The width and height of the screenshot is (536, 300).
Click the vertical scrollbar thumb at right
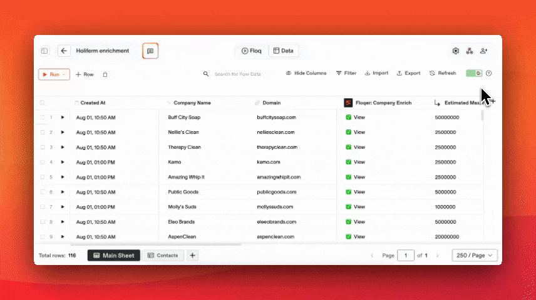click(x=482, y=116)
